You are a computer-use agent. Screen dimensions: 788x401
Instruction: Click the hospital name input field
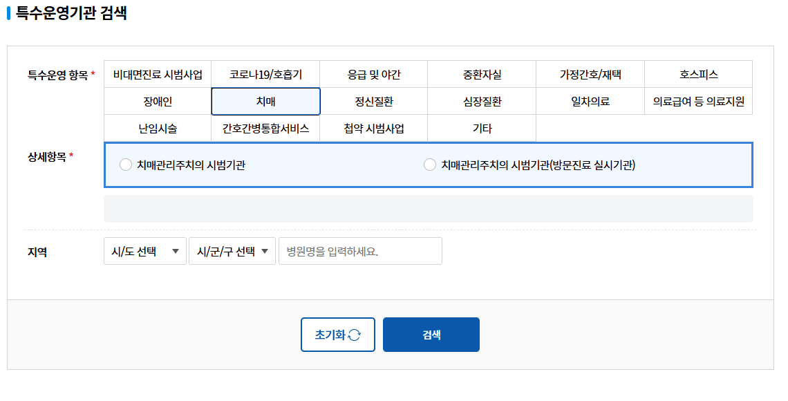pyautogui.click(x=360, y=250)
